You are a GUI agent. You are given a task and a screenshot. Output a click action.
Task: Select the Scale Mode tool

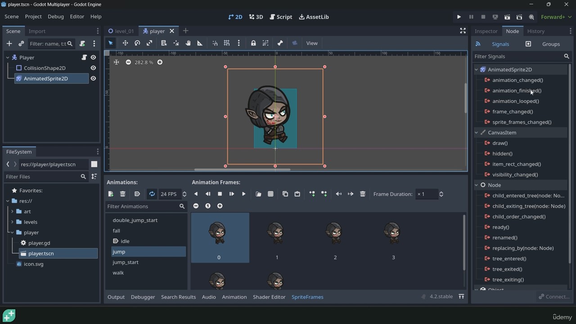pyautogui.click(x=149, y=43)
